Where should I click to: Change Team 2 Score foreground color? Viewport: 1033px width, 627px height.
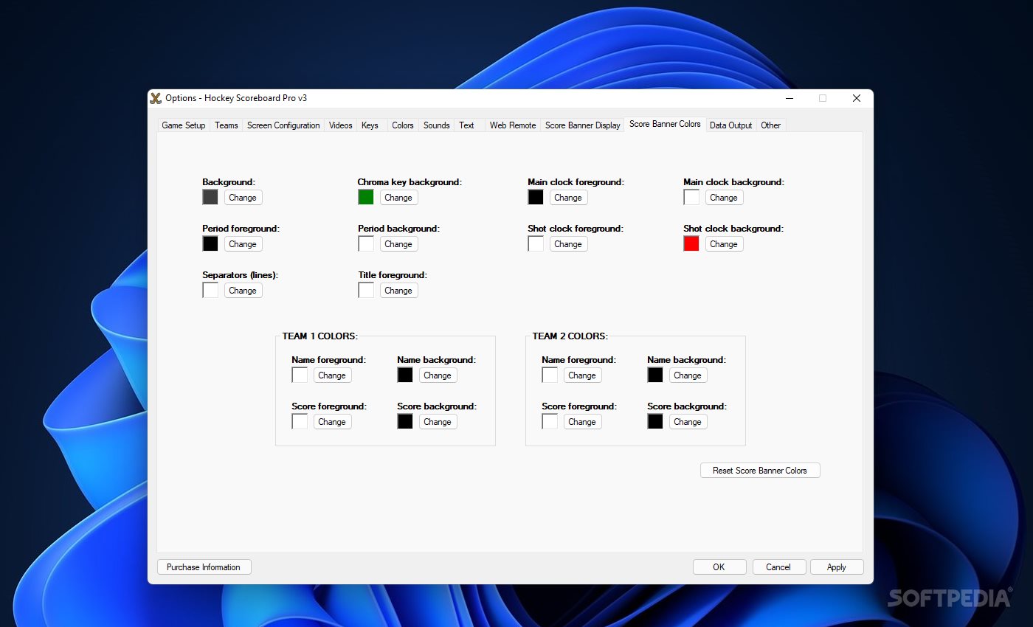coord(582,422)
